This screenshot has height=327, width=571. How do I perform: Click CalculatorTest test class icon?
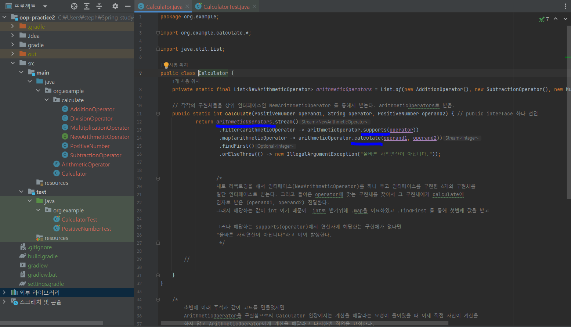coord(57,219)
